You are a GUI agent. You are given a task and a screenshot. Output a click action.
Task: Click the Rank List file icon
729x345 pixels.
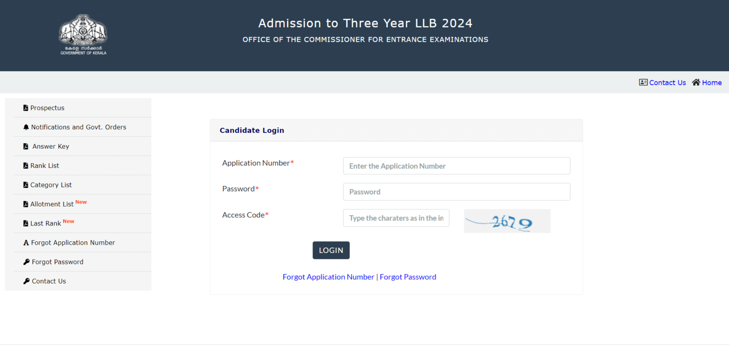(x=26, y=165)
